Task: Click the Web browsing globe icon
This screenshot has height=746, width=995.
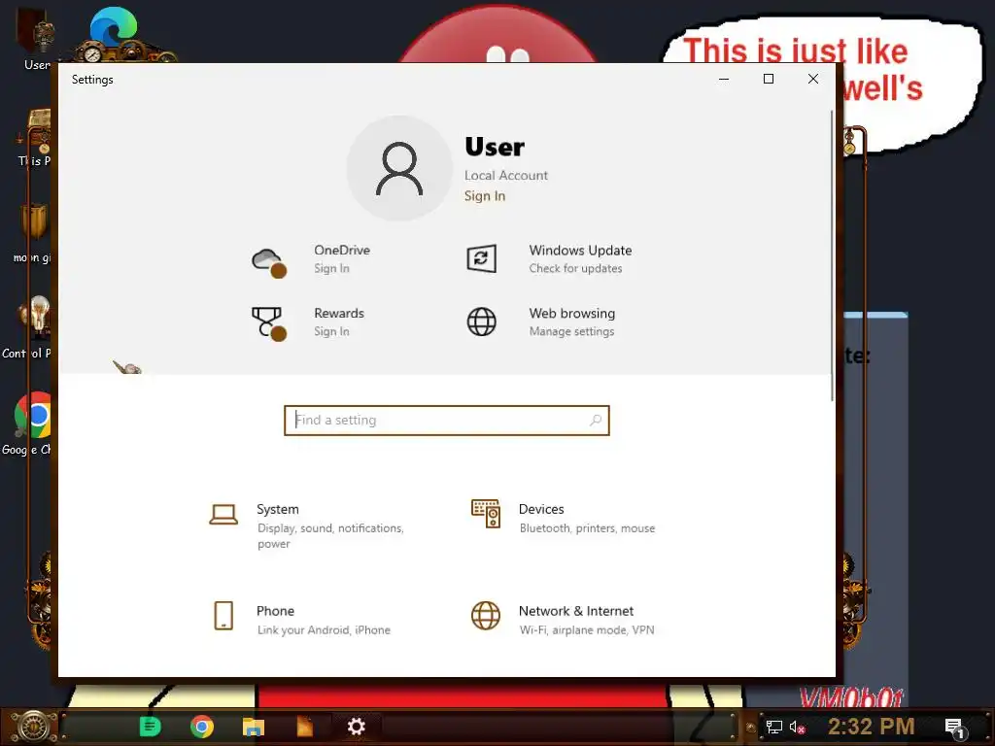Action: click(482, 322)
